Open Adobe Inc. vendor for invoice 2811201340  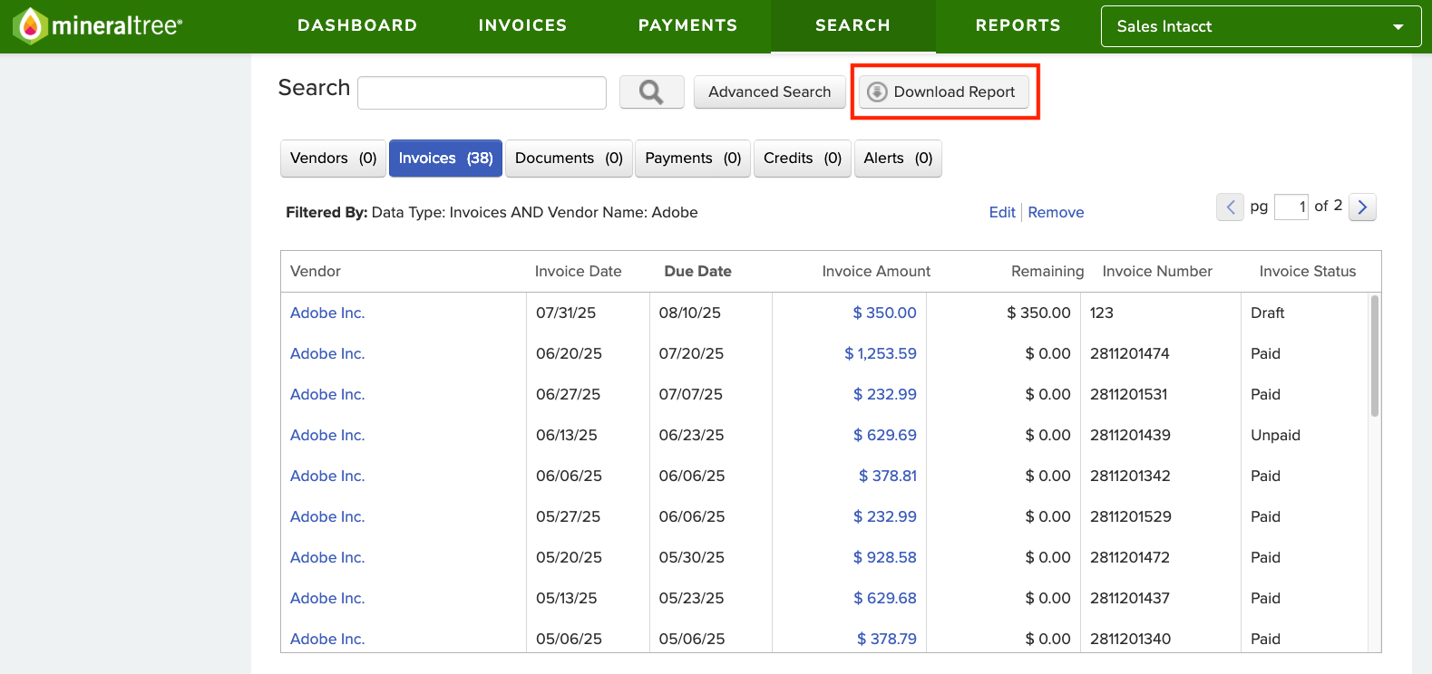point(327,639)
